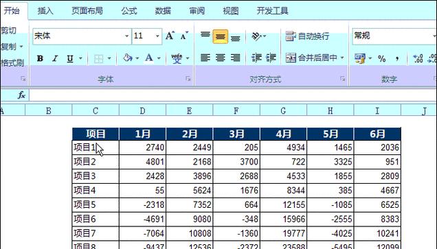Viewport: 437px width, 249px height.
Task: Click the increase decimal icon
Action: coord(418,58)
